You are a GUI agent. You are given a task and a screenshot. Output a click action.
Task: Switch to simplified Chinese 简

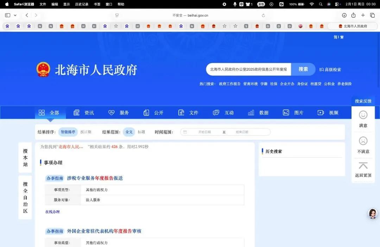click(x=335, y=37)
